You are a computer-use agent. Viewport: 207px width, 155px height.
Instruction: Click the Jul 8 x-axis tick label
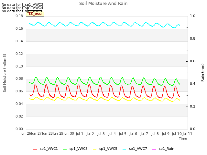(x=155, y=134)
